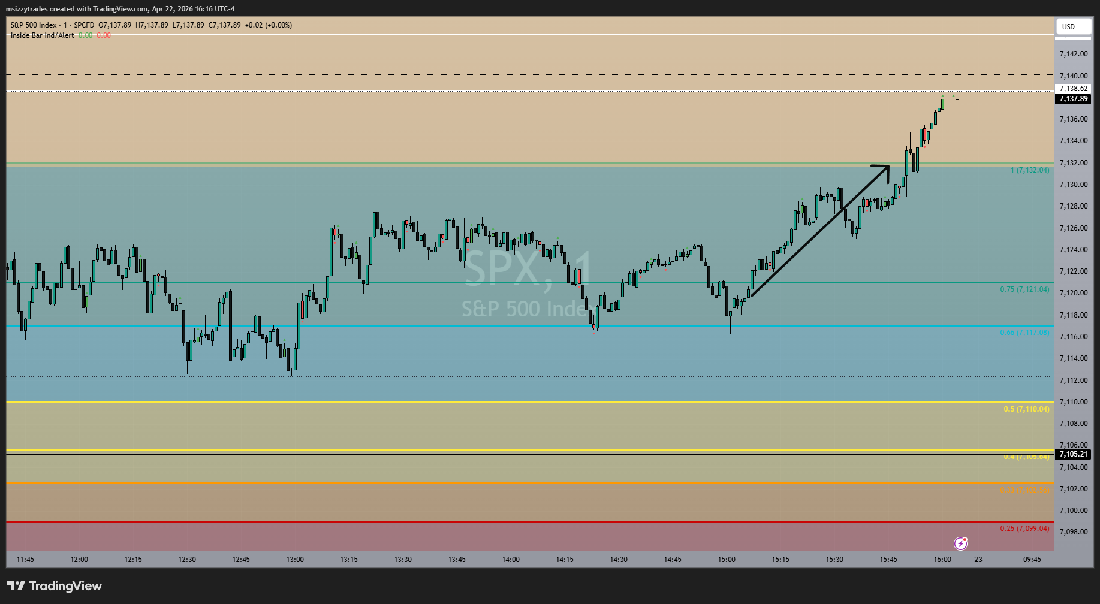The image size is (1100, 604).
Task: Click the Inside Bar Ind/Alert indicator label
Action: [43, 35]
